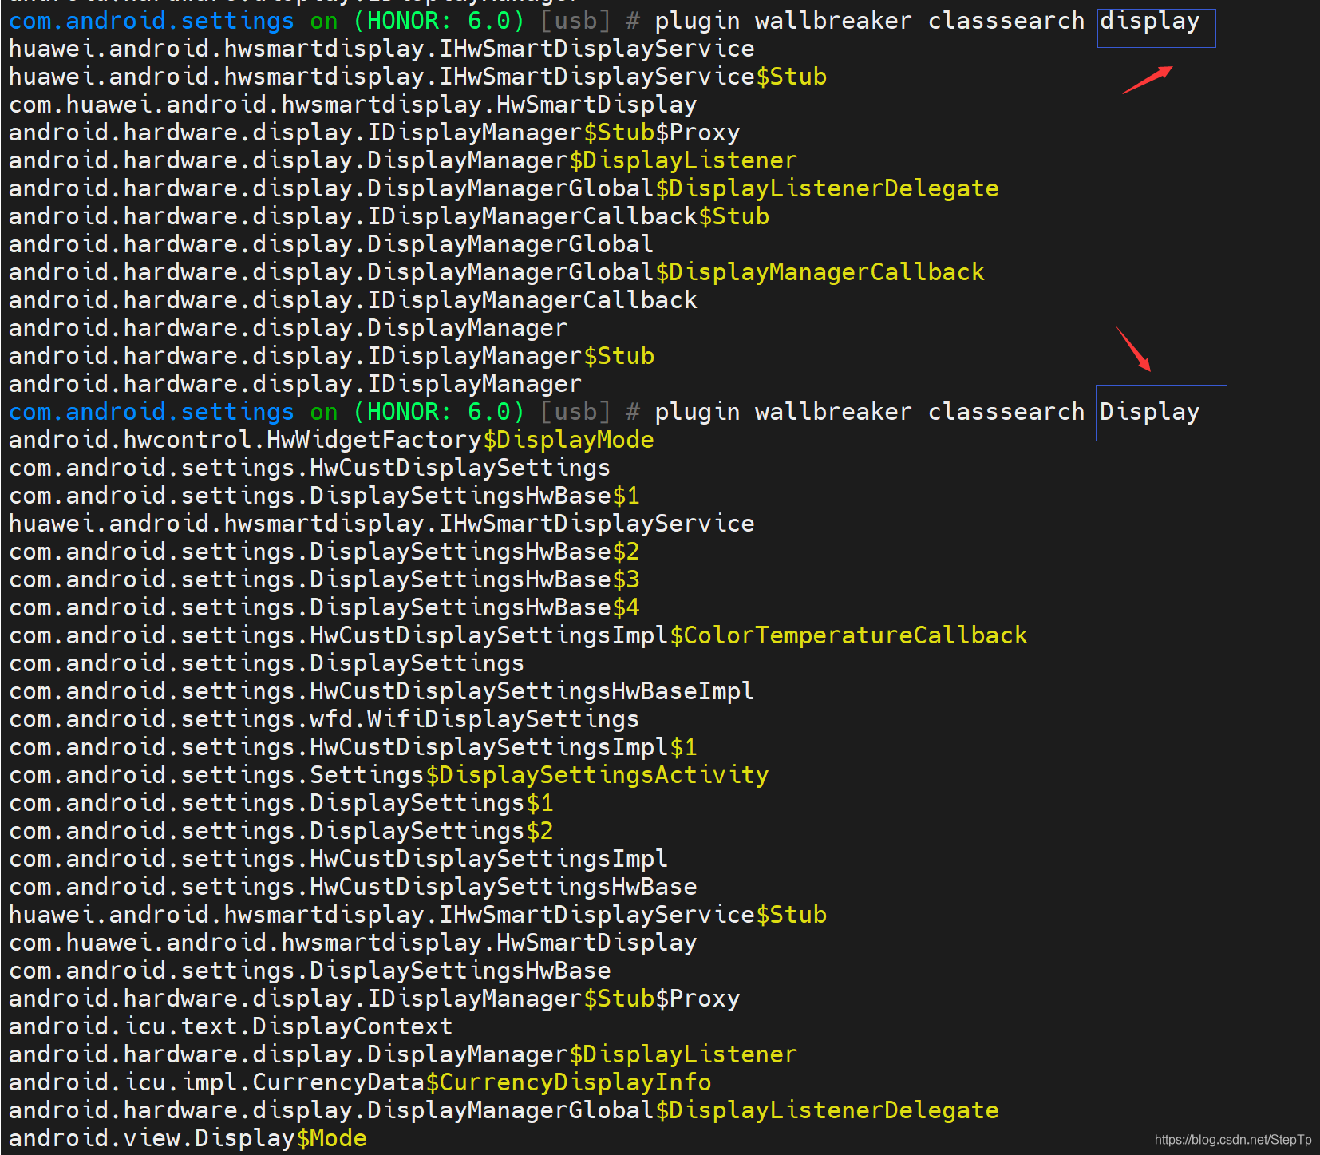Click android.icu.text.DisplayContext line
The image size is (1320, 1155).
pyautogui.click(x=231, y=1027)
